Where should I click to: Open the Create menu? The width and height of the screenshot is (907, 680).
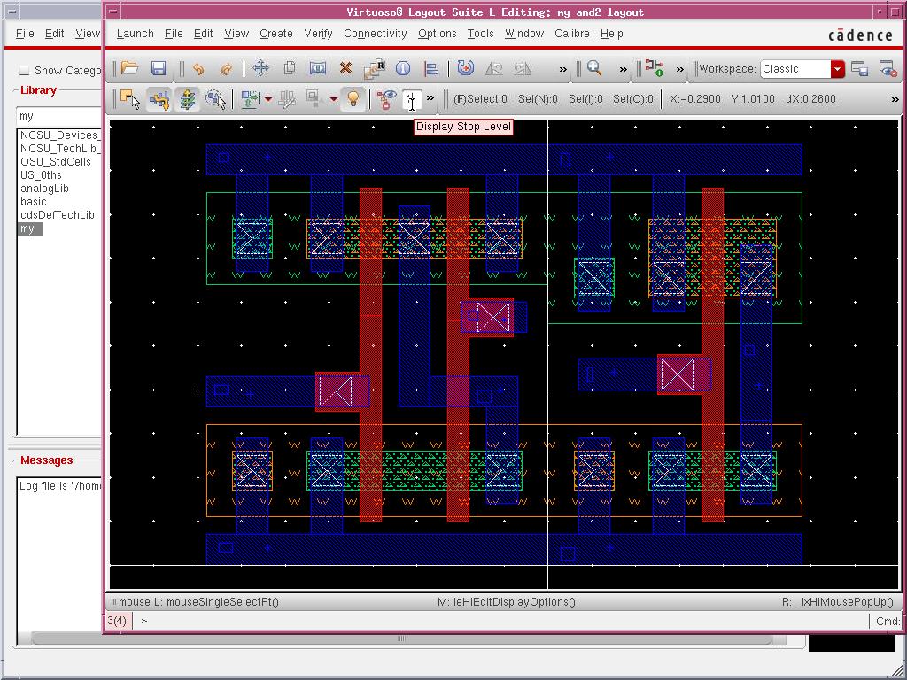(276, 34)
